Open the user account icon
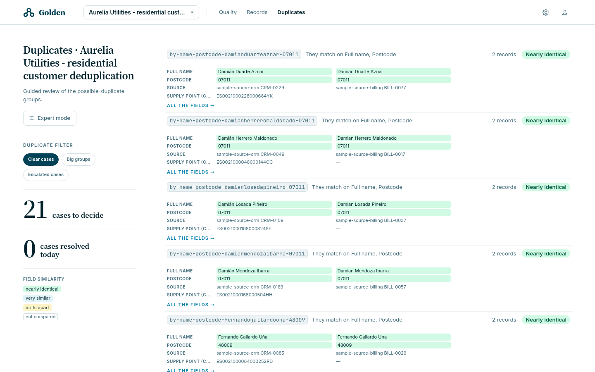 (x=565, y=12)
